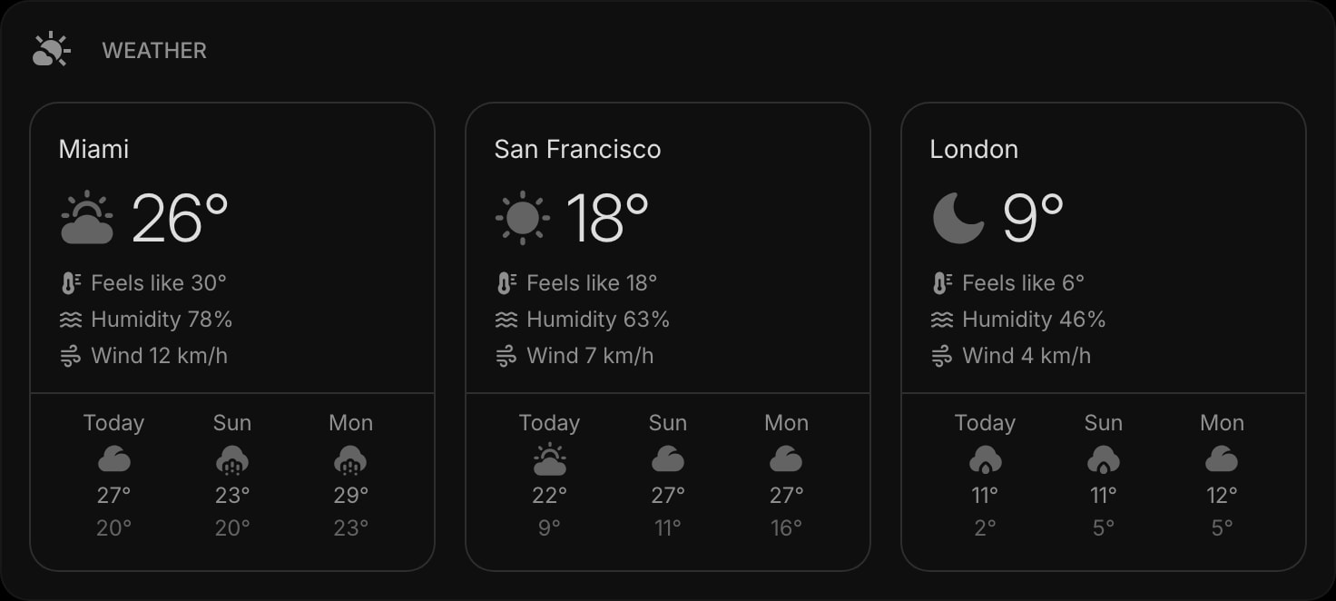
Task: Click San Francisco's sunny current condition icon
Action: pos(523,218)
